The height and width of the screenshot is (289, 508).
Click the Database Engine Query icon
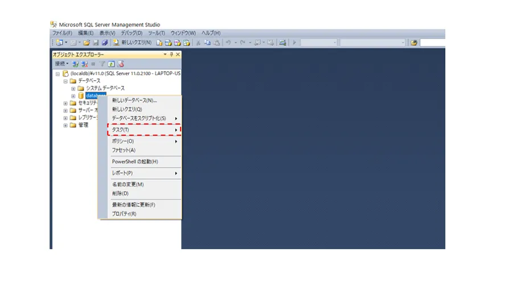(x=160, y=43)
